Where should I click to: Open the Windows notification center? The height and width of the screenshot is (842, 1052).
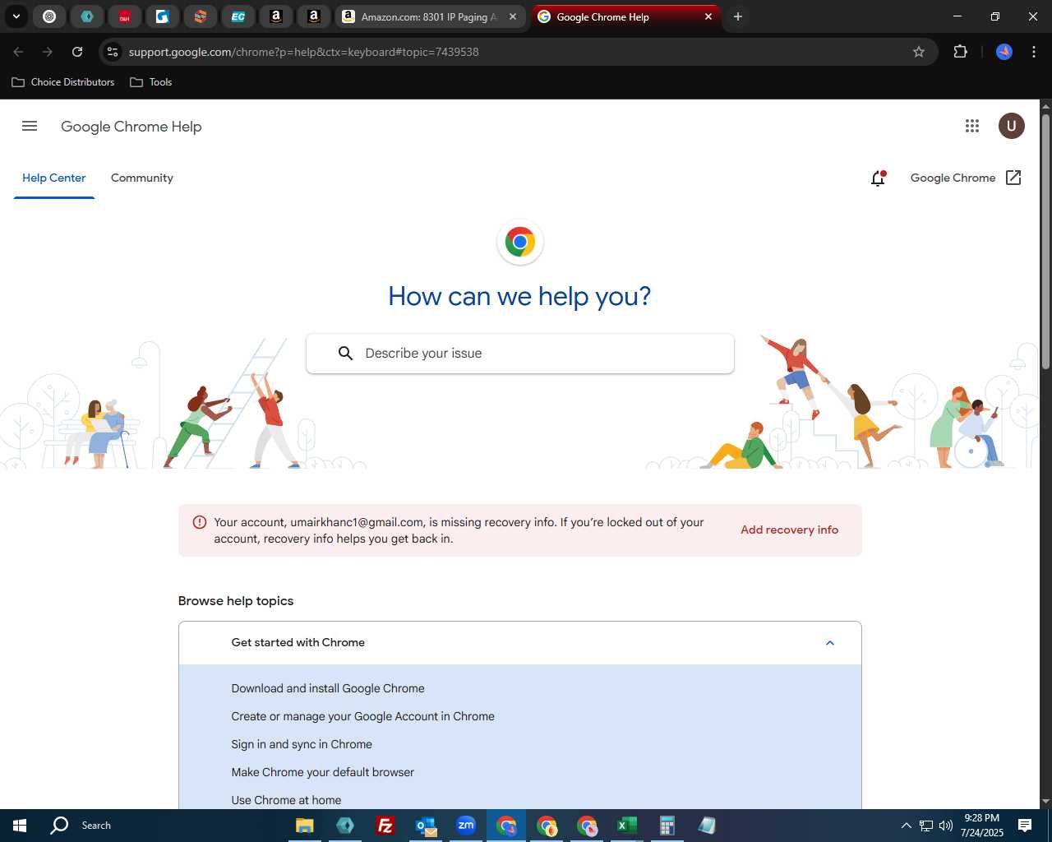click(1025, 826)
